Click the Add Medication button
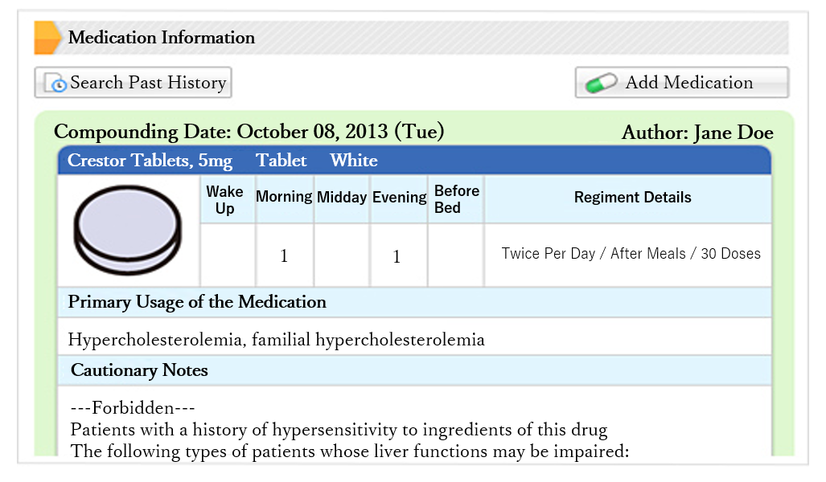This screenshot has width=826, height=482. (x=682, y=82)
